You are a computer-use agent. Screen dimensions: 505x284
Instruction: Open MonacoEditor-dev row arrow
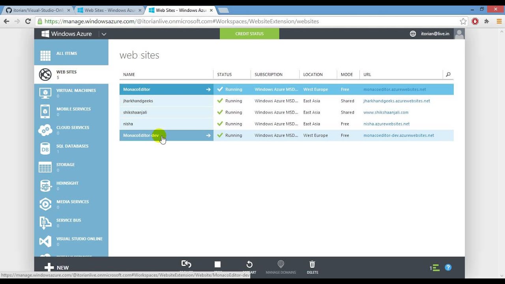coord(208,135)
